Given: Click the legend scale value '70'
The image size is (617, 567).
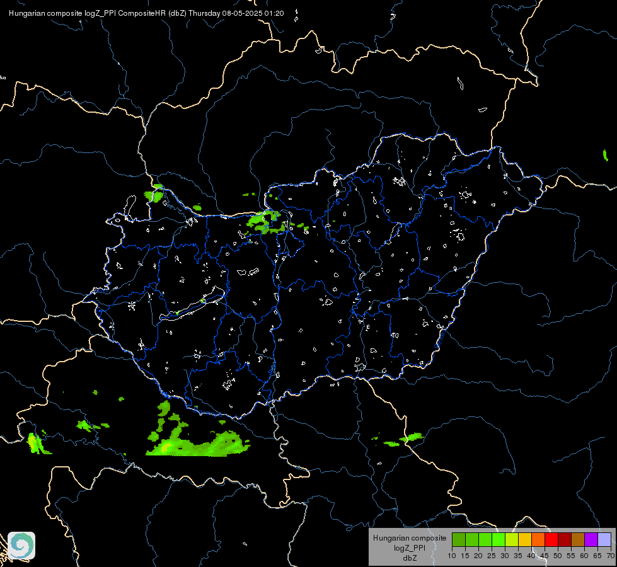Looking at the screenshot, I should 611,556.
